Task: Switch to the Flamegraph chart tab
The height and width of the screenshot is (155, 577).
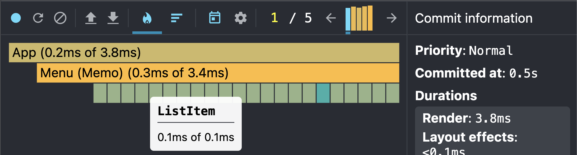Action: [x=147, y=18]
